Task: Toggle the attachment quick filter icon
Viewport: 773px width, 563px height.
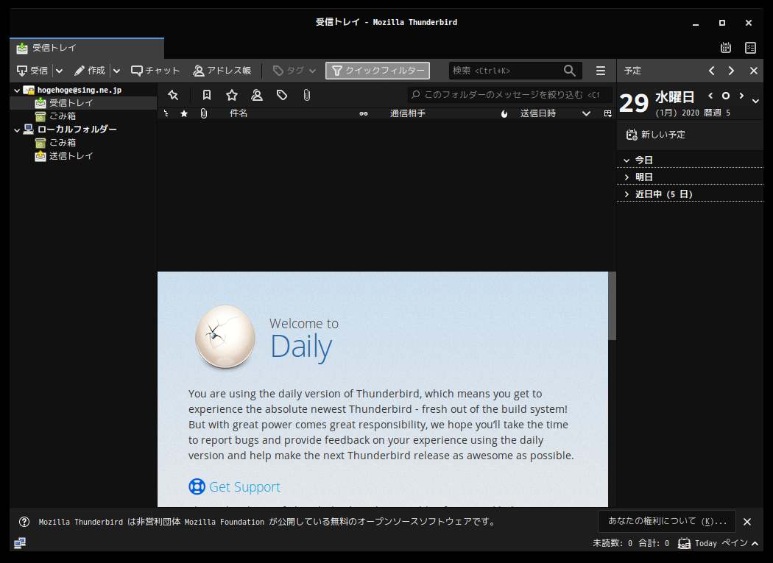Action: click(x=307, y=95)
